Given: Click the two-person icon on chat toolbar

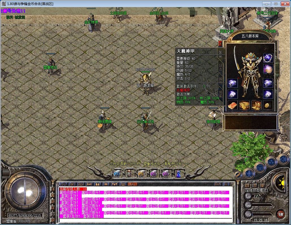Looking at the screenshot, I should [97, 184].
